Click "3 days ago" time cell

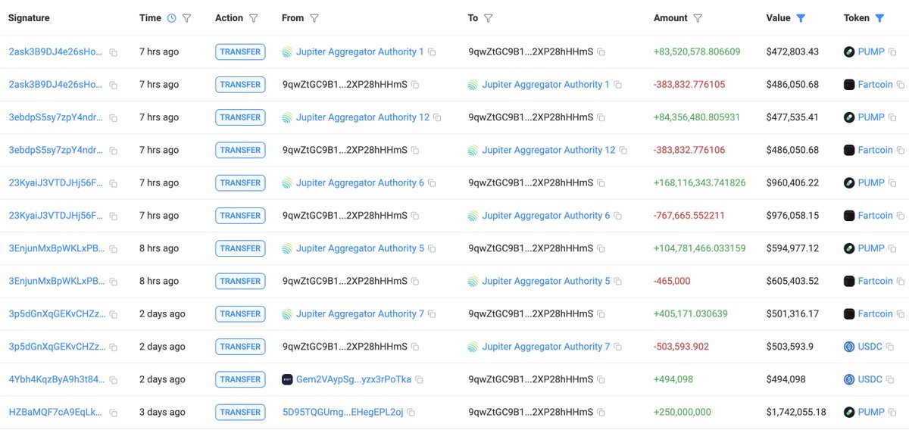(x=162, y=413)
